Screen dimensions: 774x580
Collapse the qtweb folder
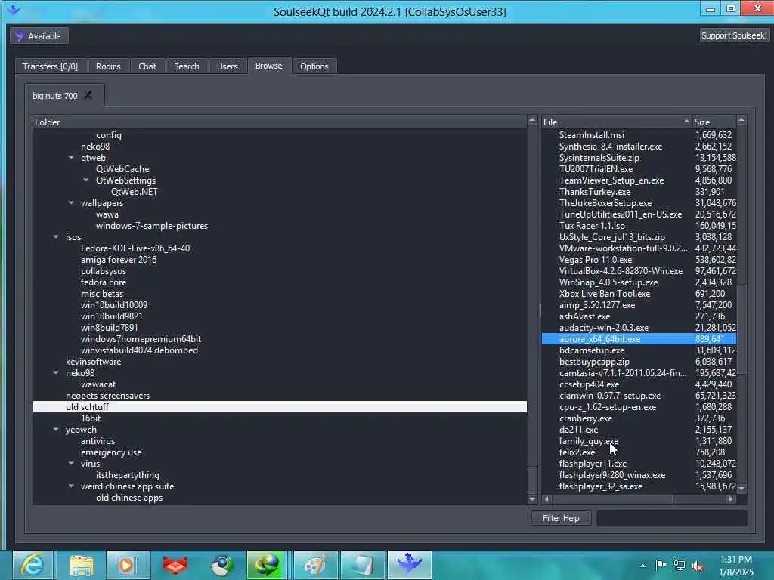click(x=71, y=157)
